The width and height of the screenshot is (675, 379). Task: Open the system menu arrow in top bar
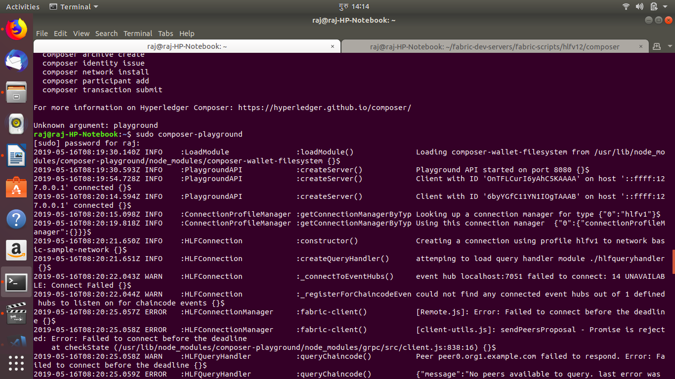pyautogui.click(x=666, y=6)
